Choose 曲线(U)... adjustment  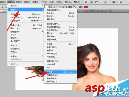point(60,16)
